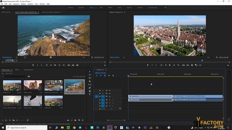Switch to Learning workspace
Image resolution: width=232 pixels, height=130 pixels.
pyautogui.click(x=70, y=8)
